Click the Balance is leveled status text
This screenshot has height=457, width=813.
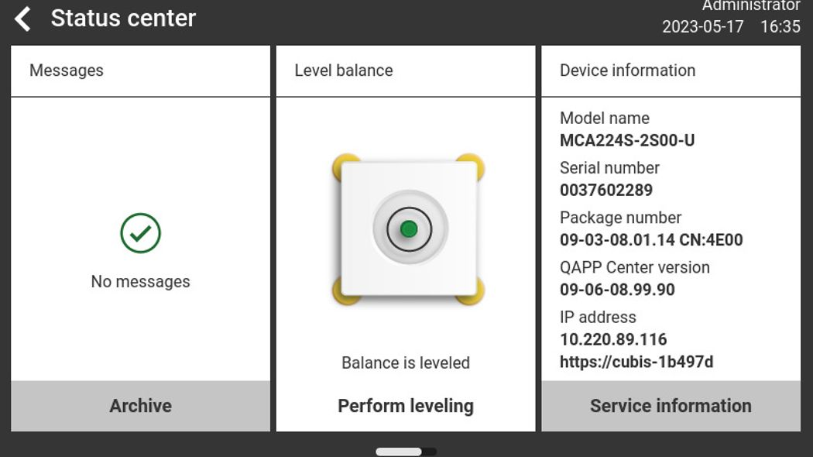pyautogui.click(x=406, y=363)
